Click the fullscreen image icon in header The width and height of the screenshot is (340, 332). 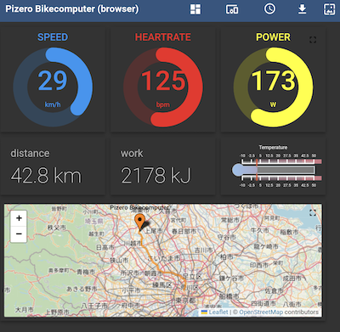click(x=329, y=9)
